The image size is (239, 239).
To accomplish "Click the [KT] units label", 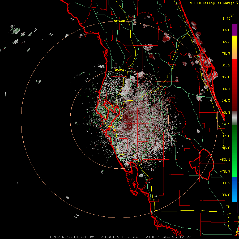I will 227,18.
